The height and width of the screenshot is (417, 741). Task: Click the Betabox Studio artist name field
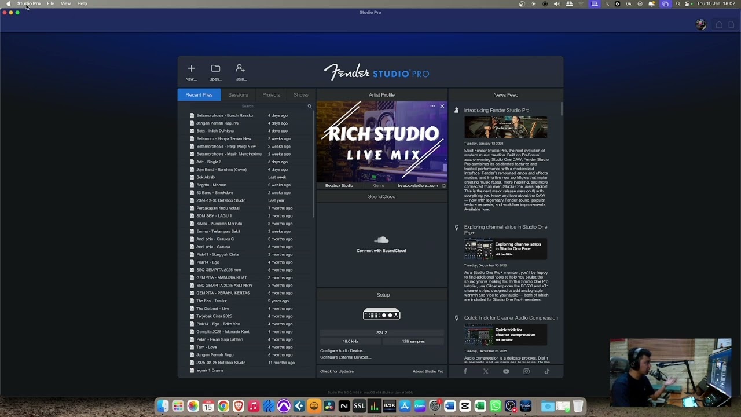point(339,186)
